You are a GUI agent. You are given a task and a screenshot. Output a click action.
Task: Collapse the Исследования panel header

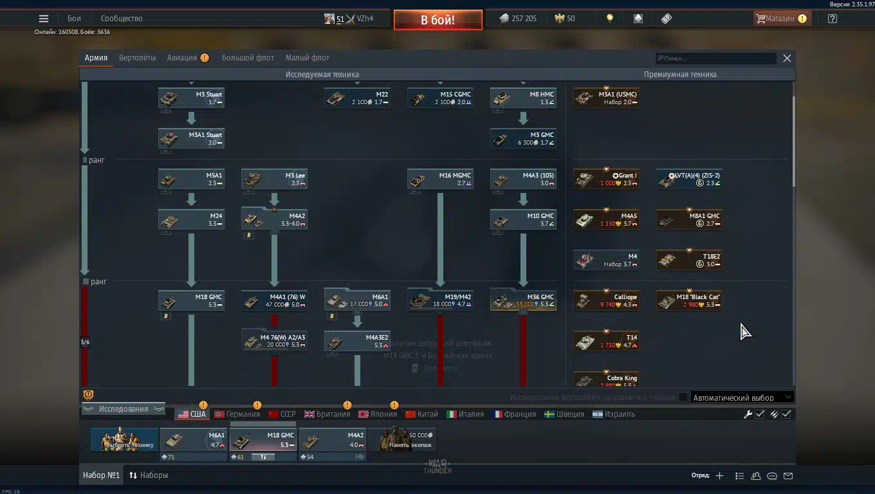123,409
